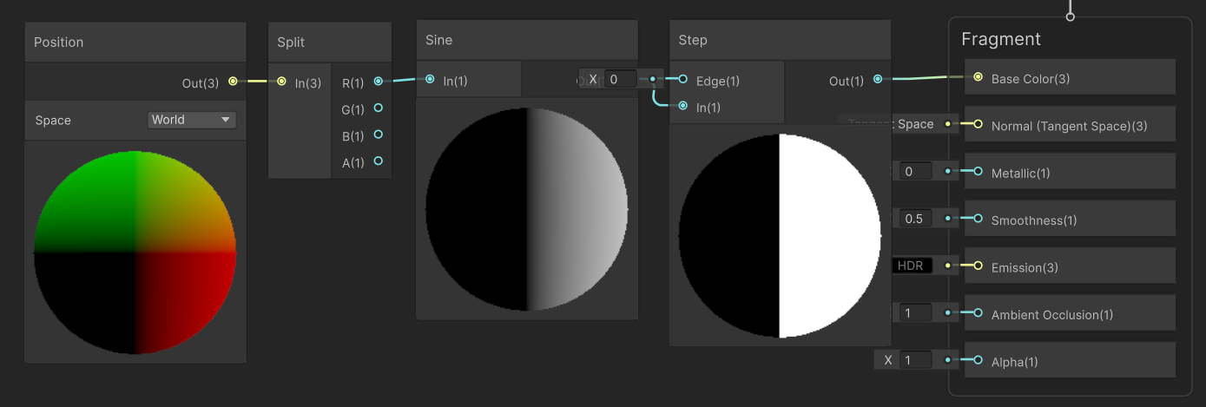Viewport: 1206px width, 407px height.
Task: Click the Position node Out(3) output port
Action: point(233,82)
